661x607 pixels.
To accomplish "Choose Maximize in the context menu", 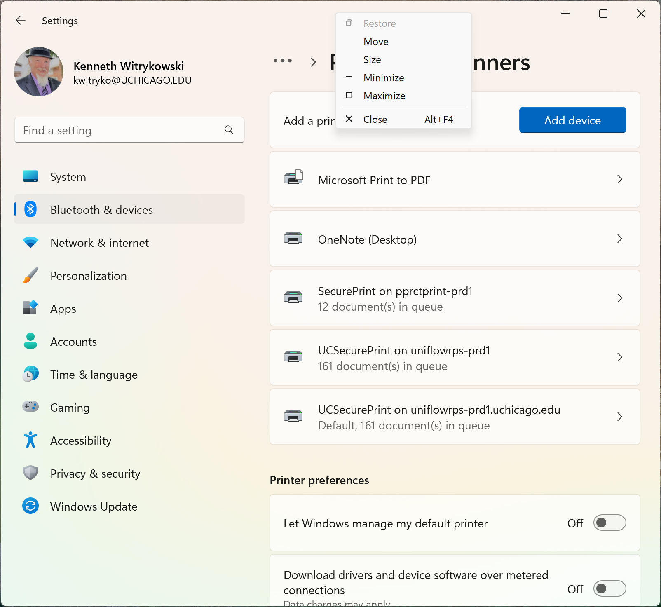I will point(384,96).
